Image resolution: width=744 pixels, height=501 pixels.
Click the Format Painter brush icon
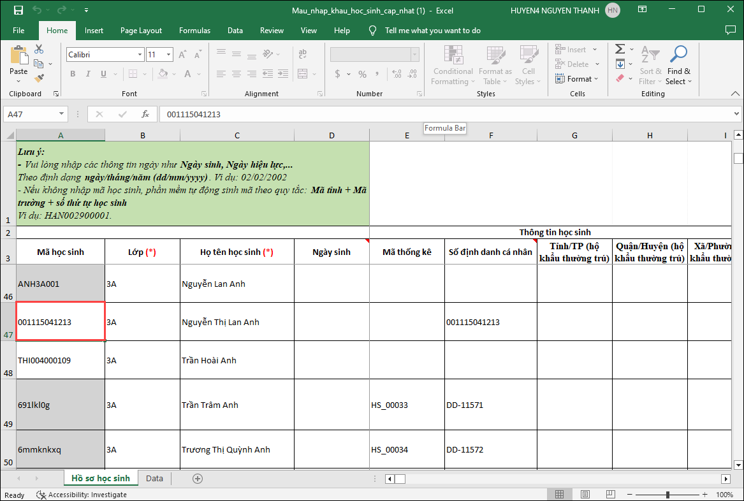point(39,78)
